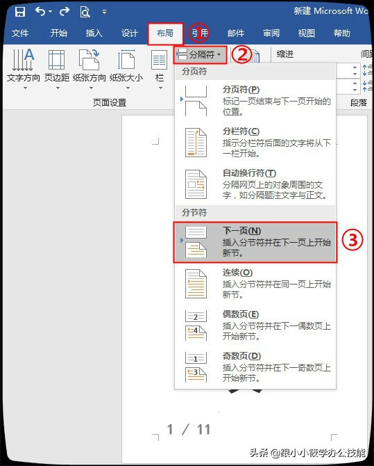Click the 页边距 margins icon

coord(56,60)
